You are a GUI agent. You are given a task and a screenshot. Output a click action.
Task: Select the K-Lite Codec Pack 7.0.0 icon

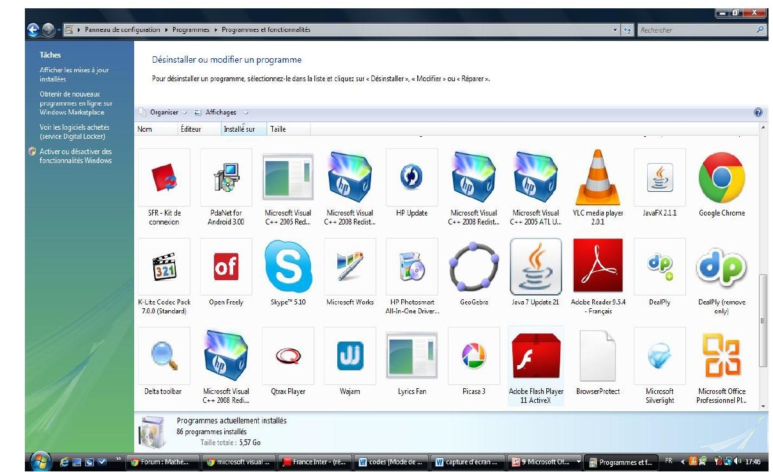click(x=164, y=265)
